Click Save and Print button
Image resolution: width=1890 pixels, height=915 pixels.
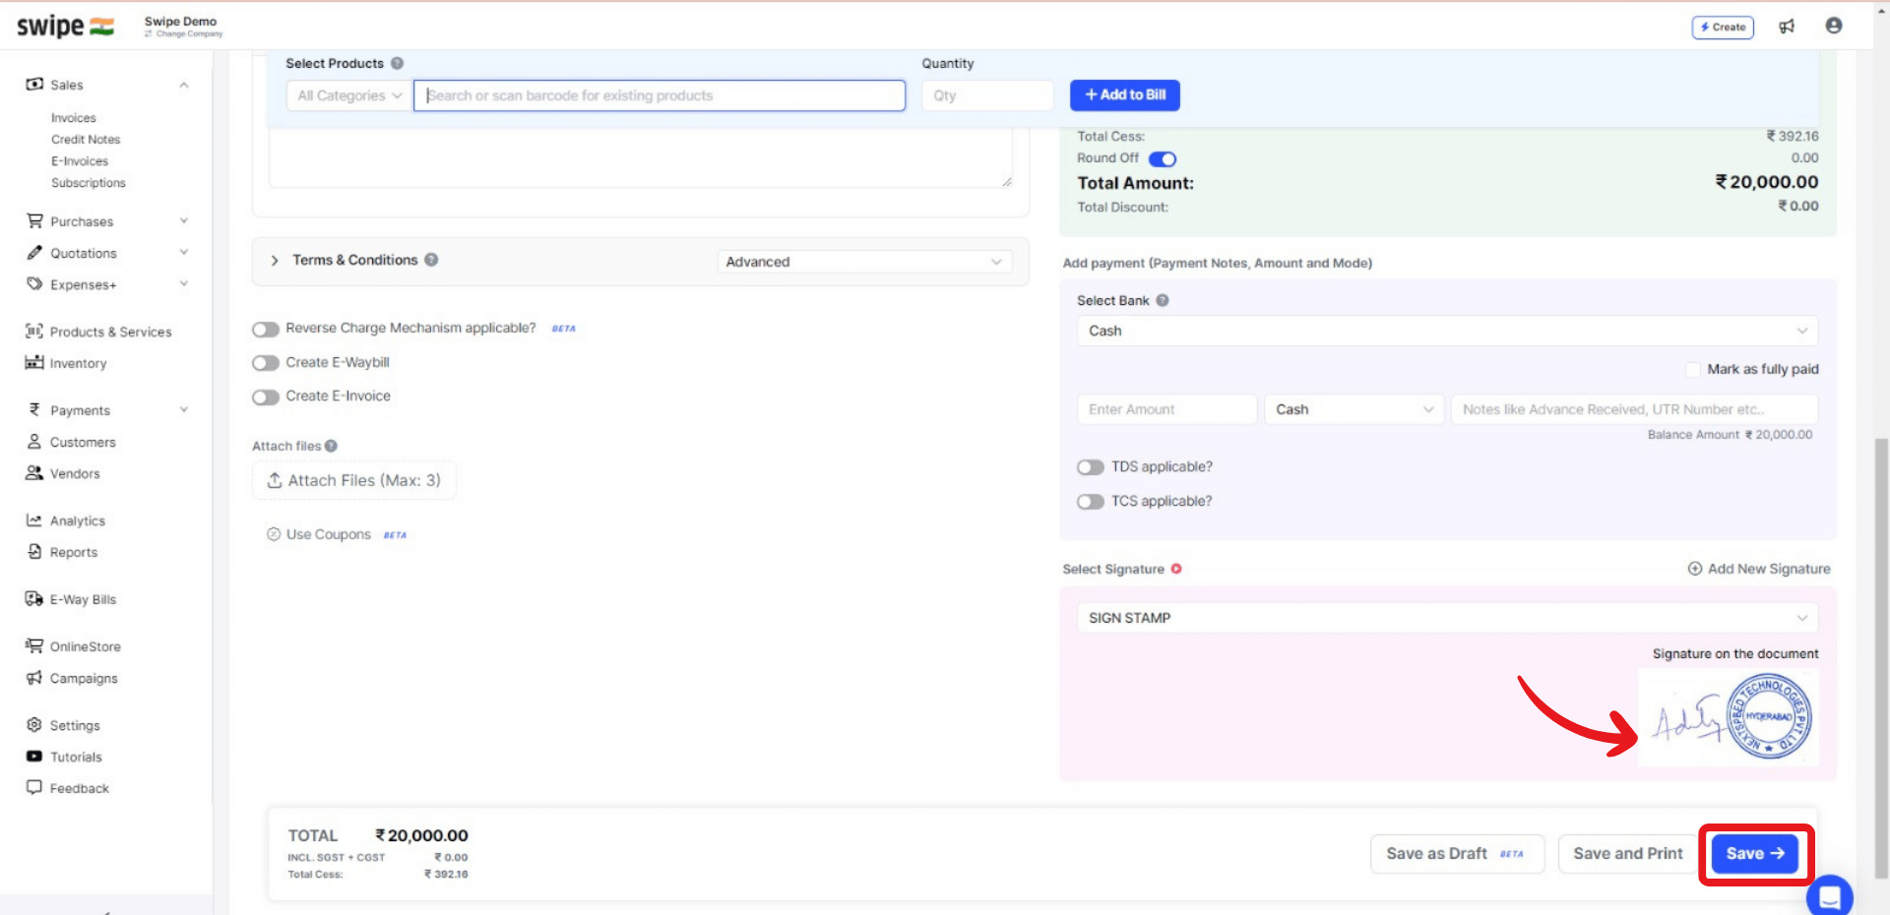[1628, 854]
